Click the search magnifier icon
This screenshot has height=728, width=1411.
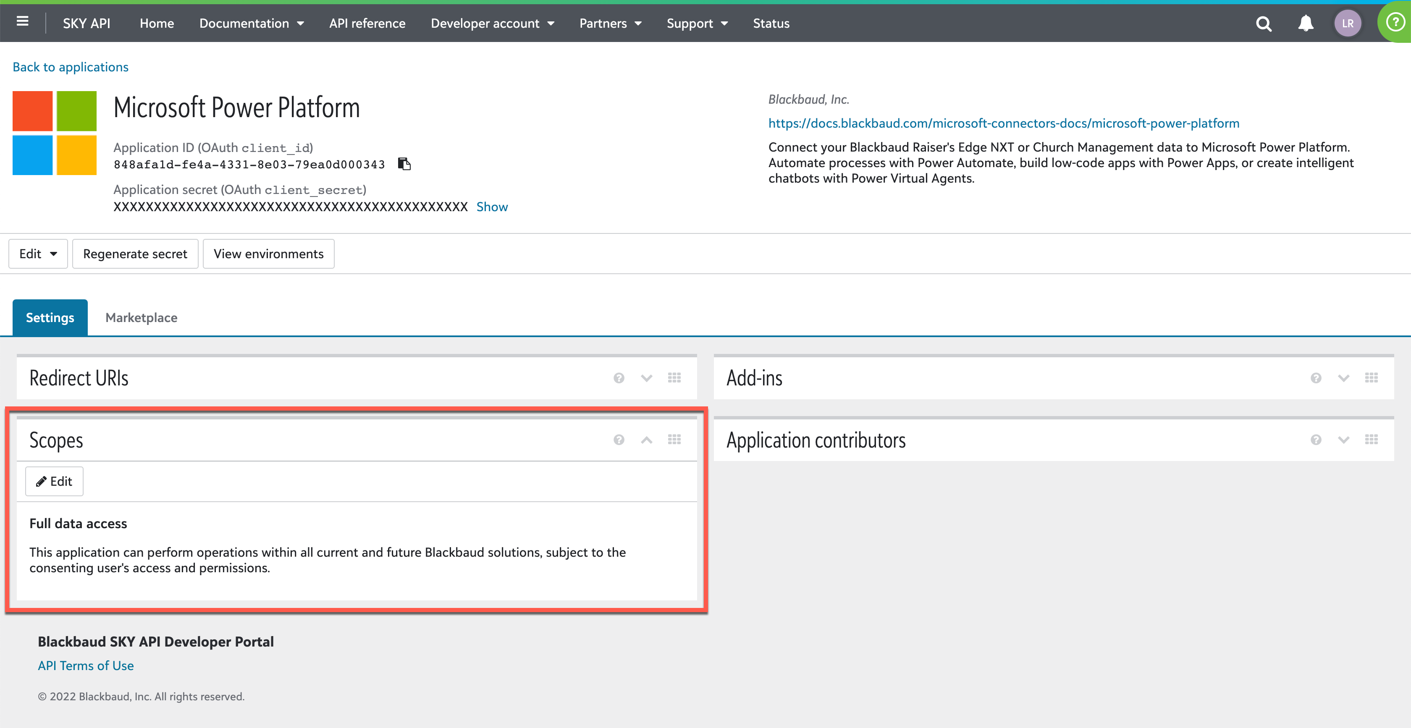pos(1263,24)
